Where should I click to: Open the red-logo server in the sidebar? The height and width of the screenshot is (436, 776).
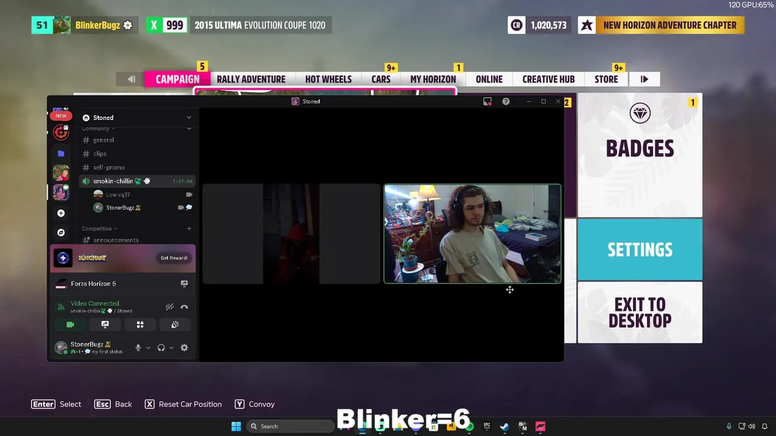pyautogui.click(x=61, y=132)
